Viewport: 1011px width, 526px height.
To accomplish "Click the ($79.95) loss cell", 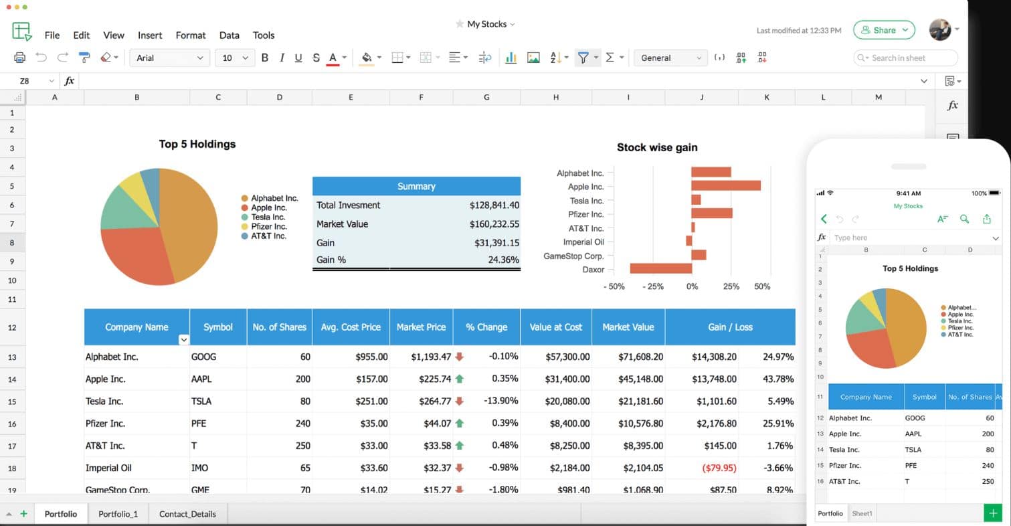I will tap(702, 468).
